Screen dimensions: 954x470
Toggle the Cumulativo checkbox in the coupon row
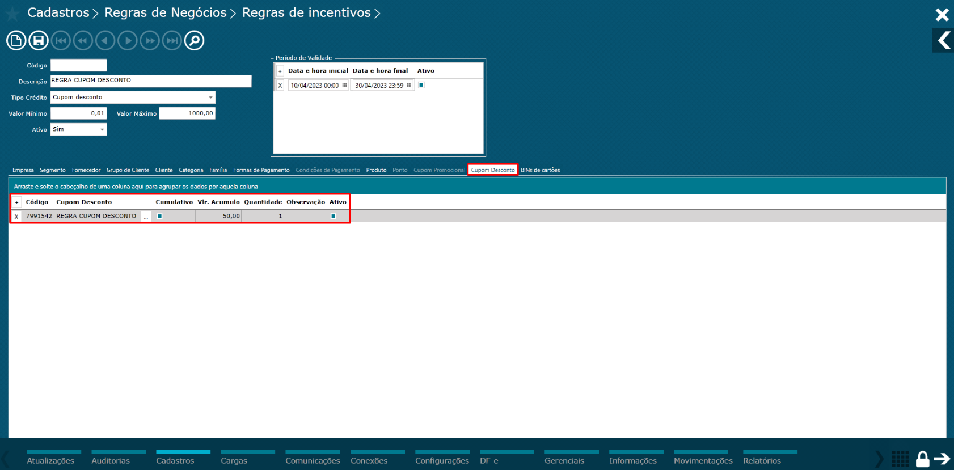pos(160,216)
